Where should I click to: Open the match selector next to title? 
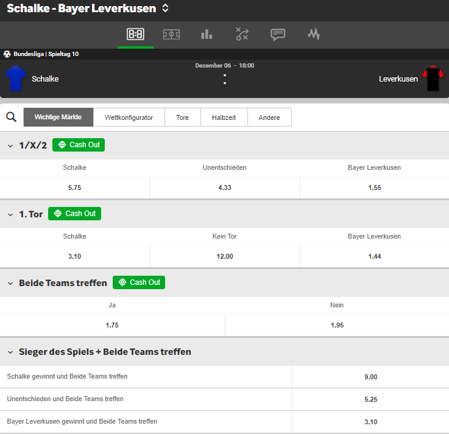tap(165, 8)
